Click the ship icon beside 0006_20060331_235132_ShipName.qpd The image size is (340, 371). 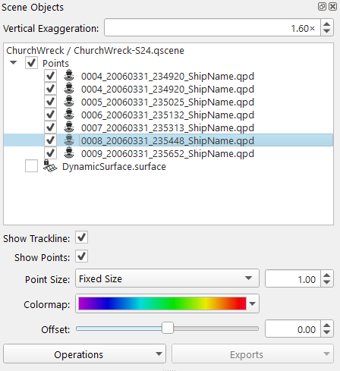click(69, 115)
